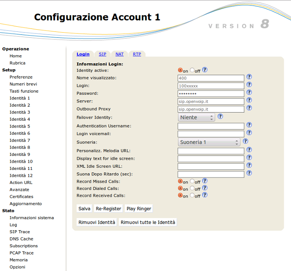Click the Re-Register button
This screenshot has width=291, height=271.
pos(108,209)
